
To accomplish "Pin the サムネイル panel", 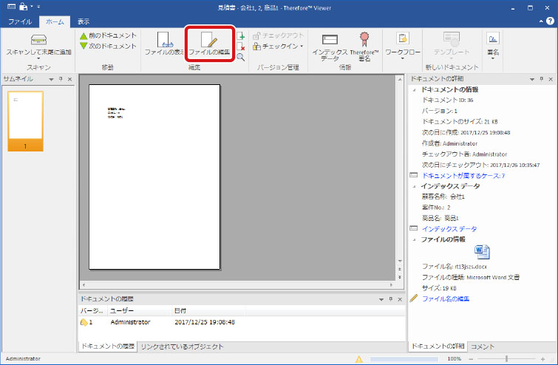I will point(61,78).
